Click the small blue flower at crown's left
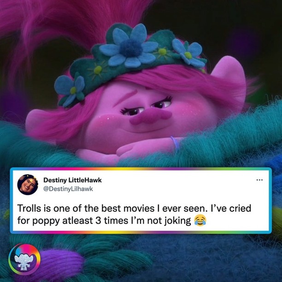The image size is (282, 282). coord(70,89)
